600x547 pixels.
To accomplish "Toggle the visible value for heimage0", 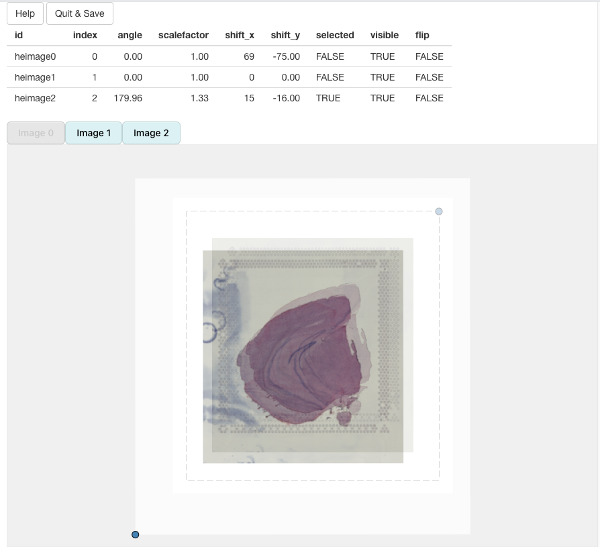I will coord(383,56).
